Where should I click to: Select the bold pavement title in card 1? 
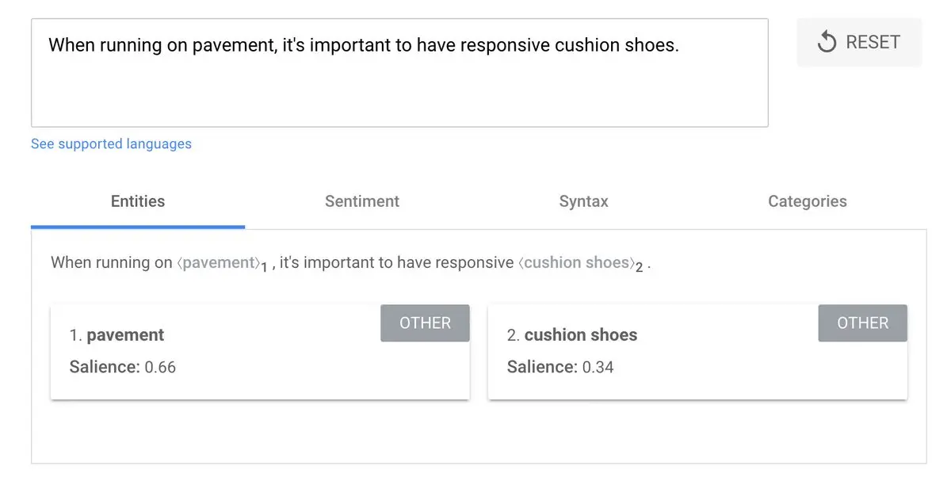[x=125, y=335]
